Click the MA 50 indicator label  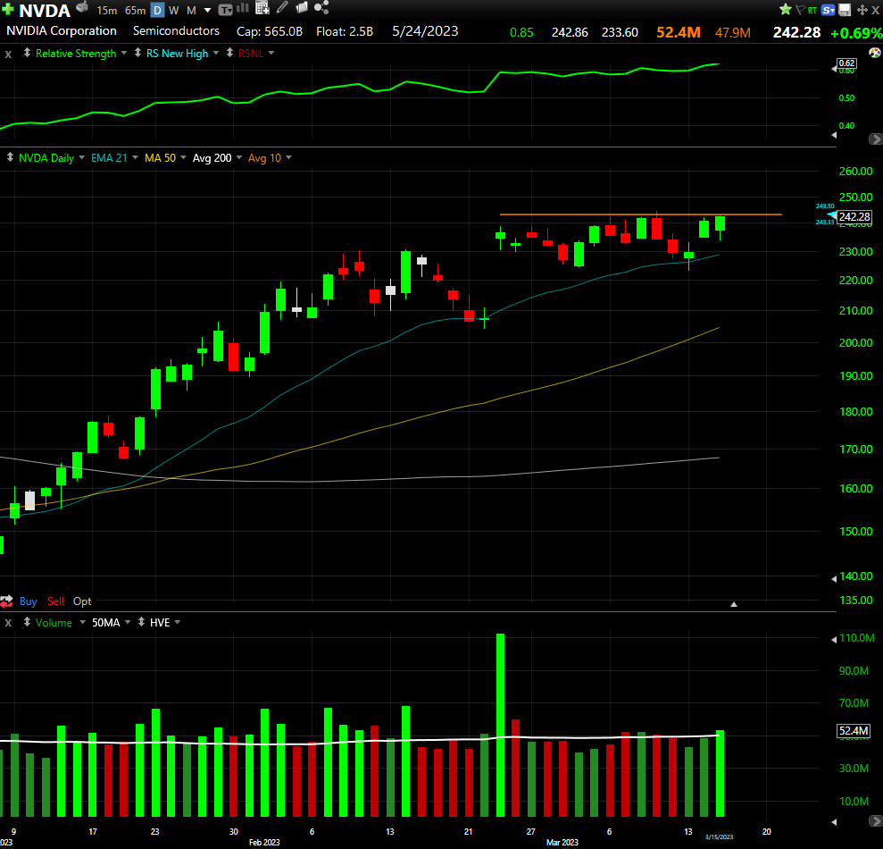click(160, 158)
